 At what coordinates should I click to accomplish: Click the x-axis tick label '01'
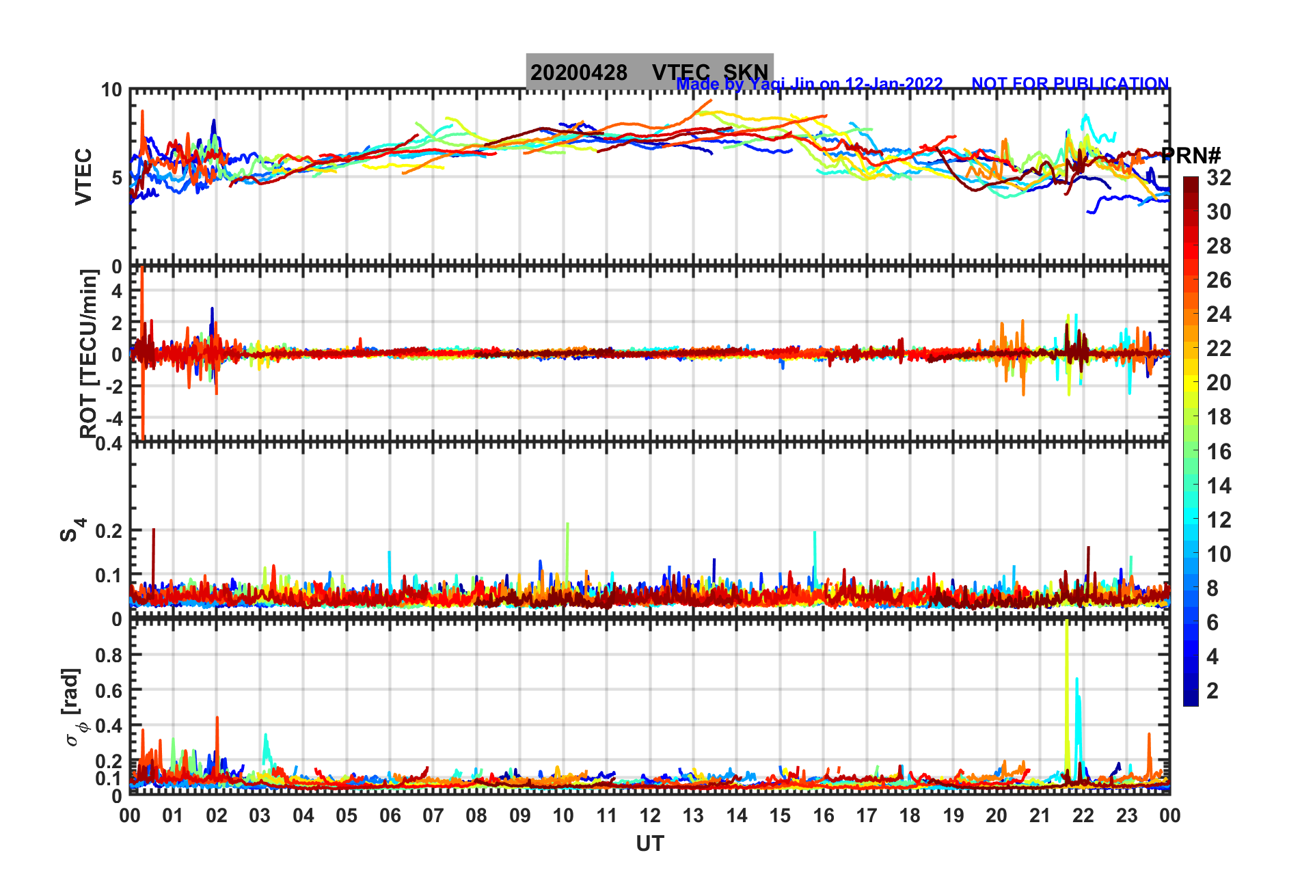173,815
